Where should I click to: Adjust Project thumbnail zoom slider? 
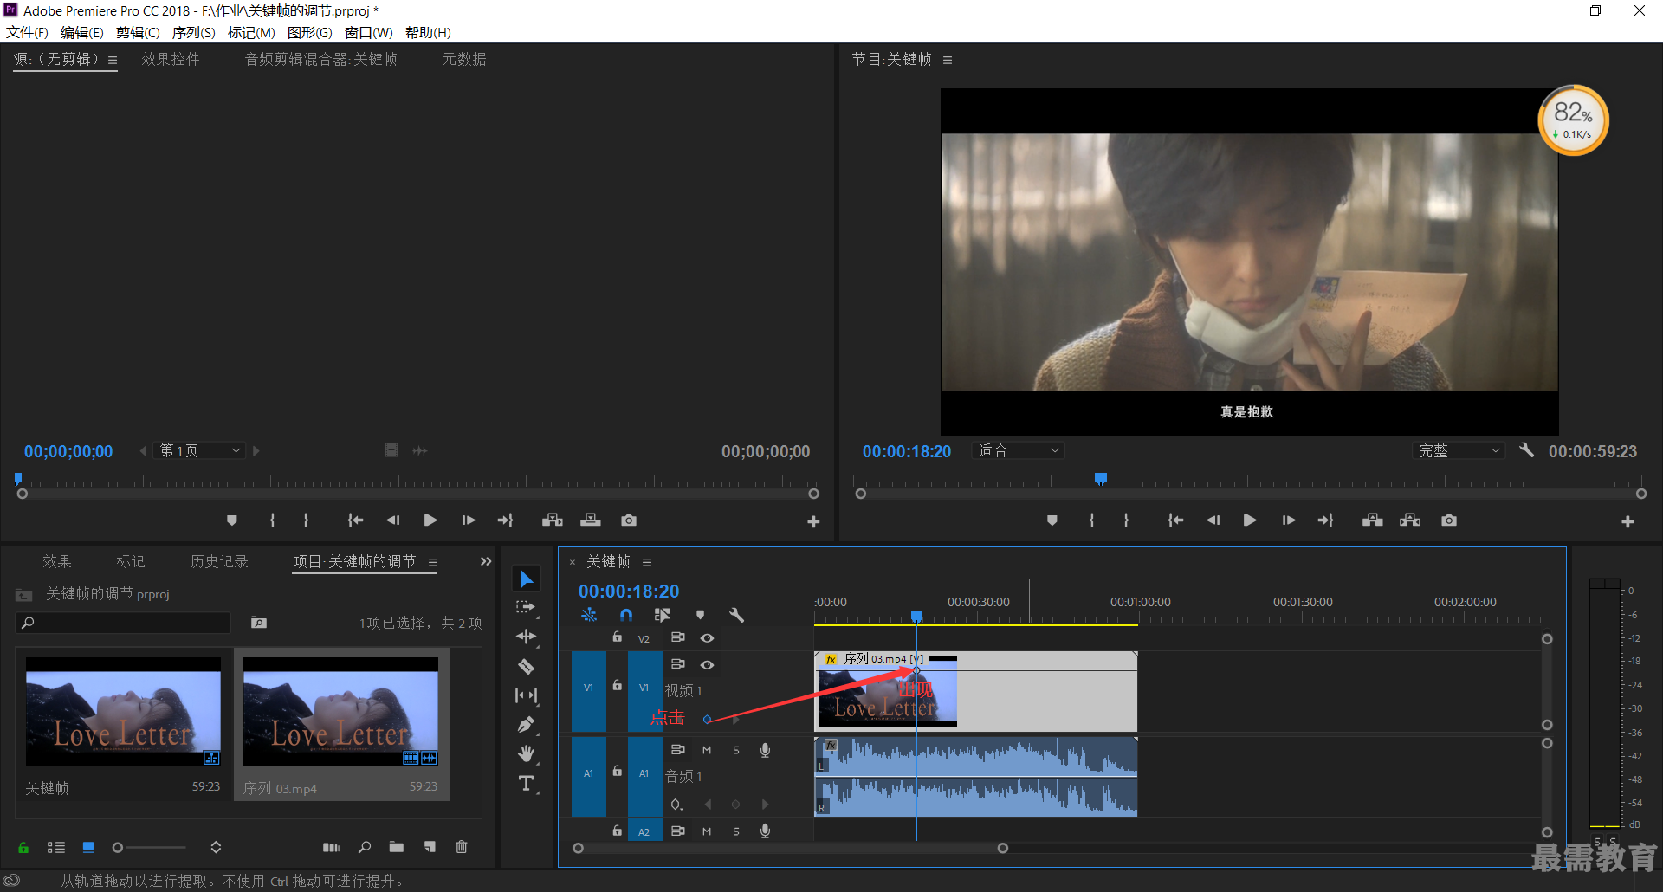click(x=149, y=848)
